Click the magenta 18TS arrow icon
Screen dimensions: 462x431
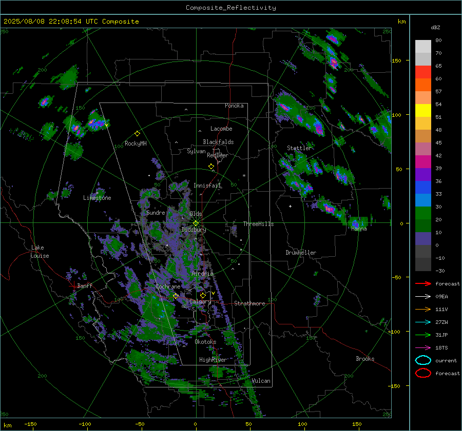423,348
